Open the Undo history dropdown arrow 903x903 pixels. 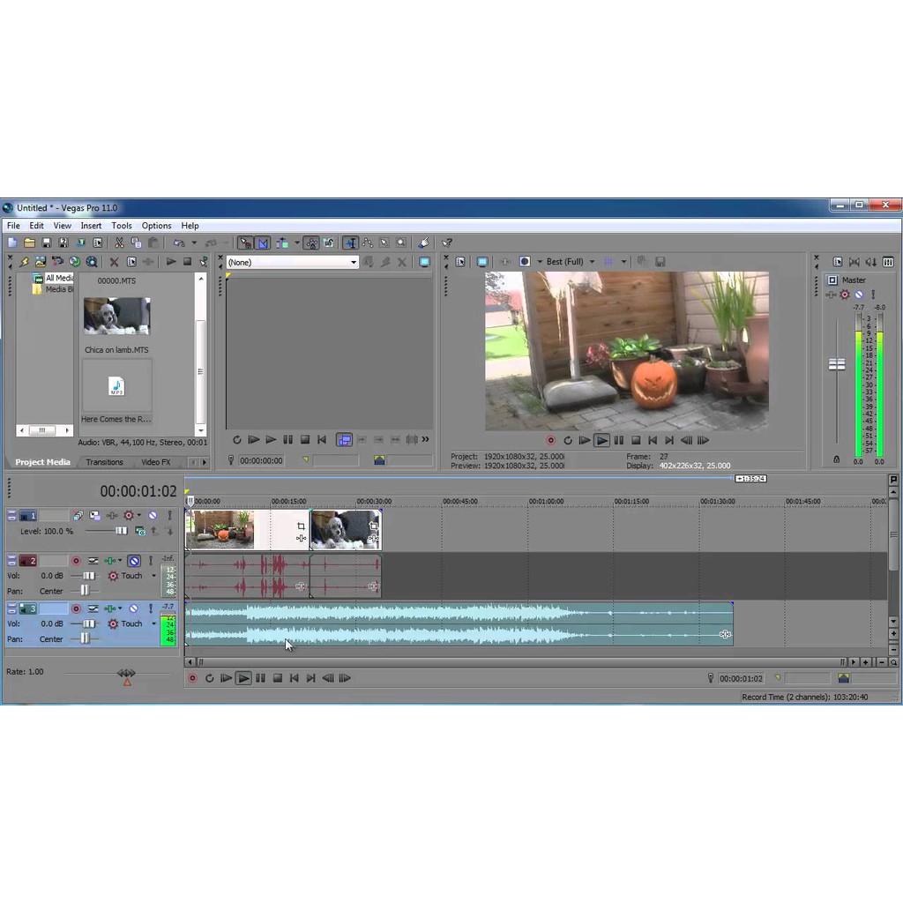194,243
